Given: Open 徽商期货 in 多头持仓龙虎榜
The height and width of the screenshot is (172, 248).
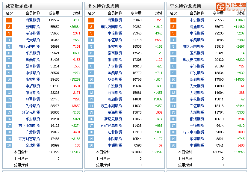Looking at the screenshot, I should click(115, 53).
